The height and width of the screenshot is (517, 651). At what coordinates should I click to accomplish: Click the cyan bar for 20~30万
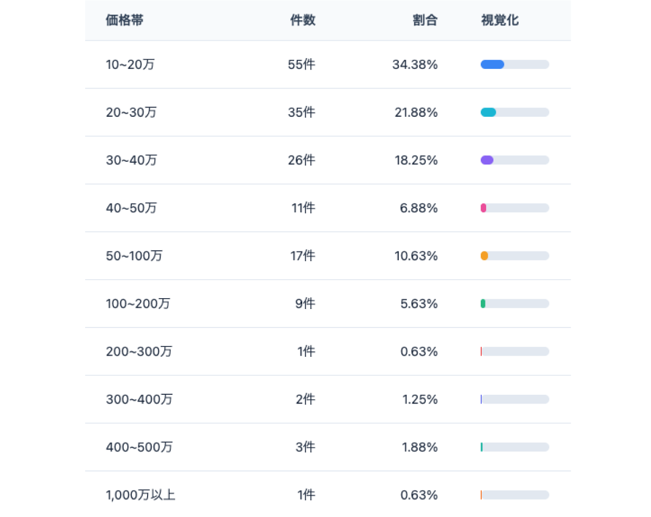[x=488, y=112]
